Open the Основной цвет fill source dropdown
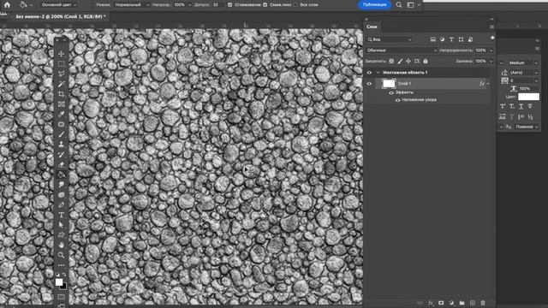This screenshot has width=548, height=308. 58,5
